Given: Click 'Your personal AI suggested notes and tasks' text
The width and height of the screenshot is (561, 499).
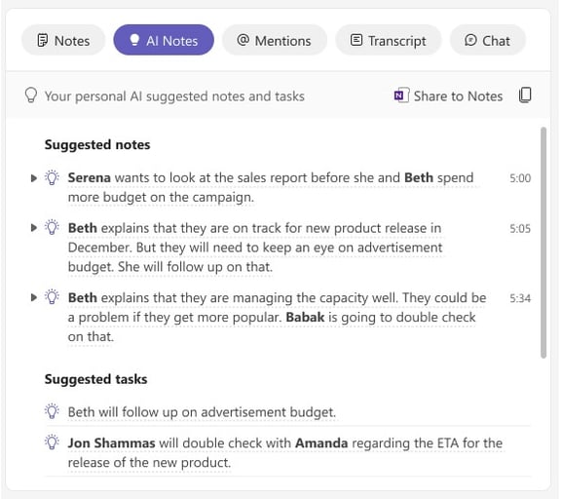Looking at the screenshot, I should (174, 96).
